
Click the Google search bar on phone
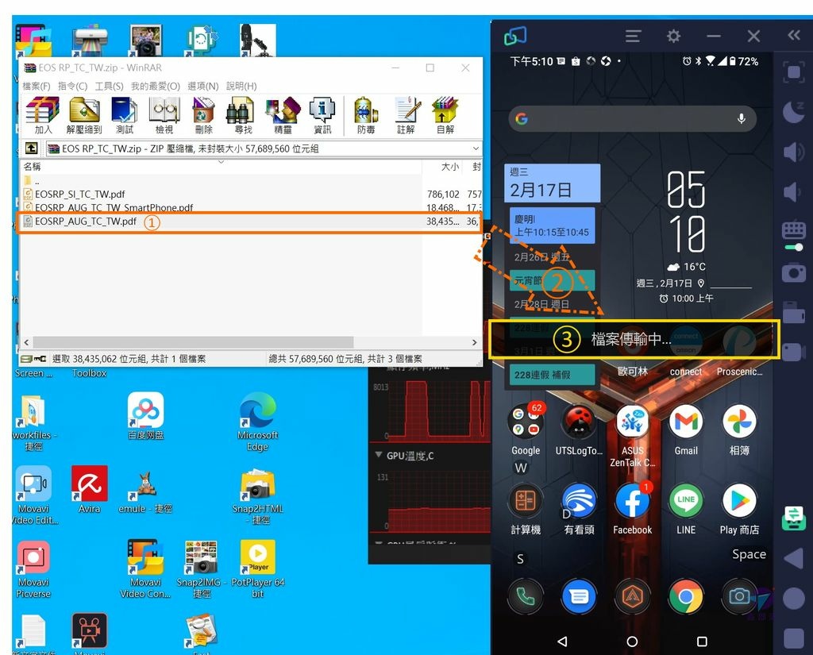633,119
